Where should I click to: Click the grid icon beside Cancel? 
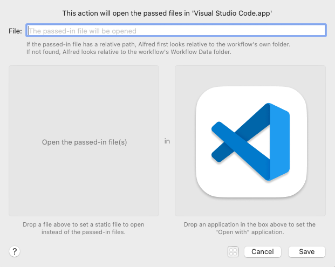coord(233,251)
